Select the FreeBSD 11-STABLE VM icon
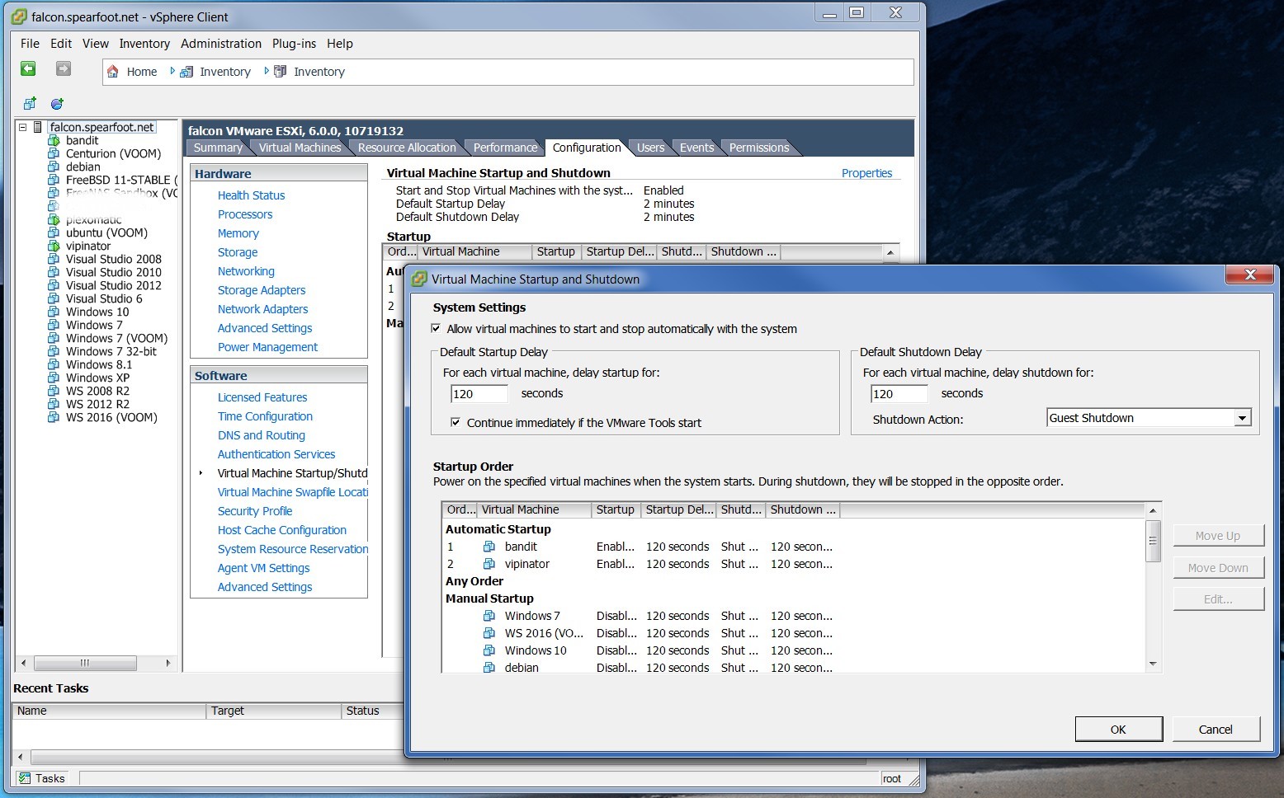The image size is (1284, 798). click(54, 181)
